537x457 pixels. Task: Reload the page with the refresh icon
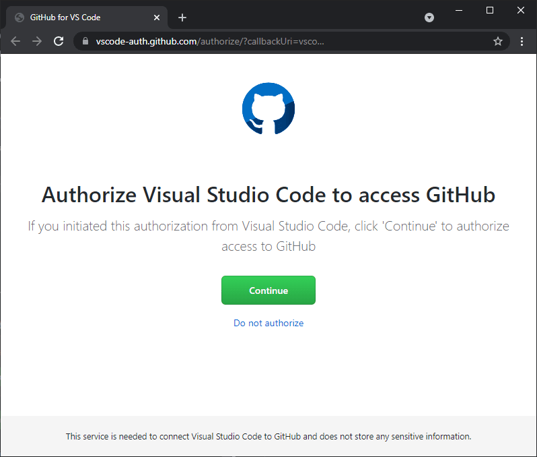(x=59, y=41)
